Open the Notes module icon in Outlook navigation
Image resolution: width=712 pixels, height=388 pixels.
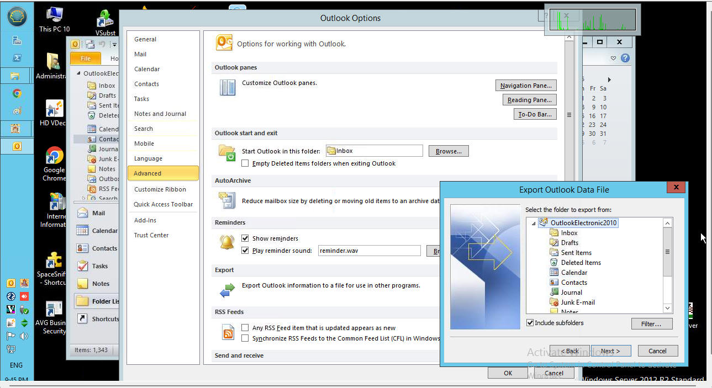[x=82, y=284]
